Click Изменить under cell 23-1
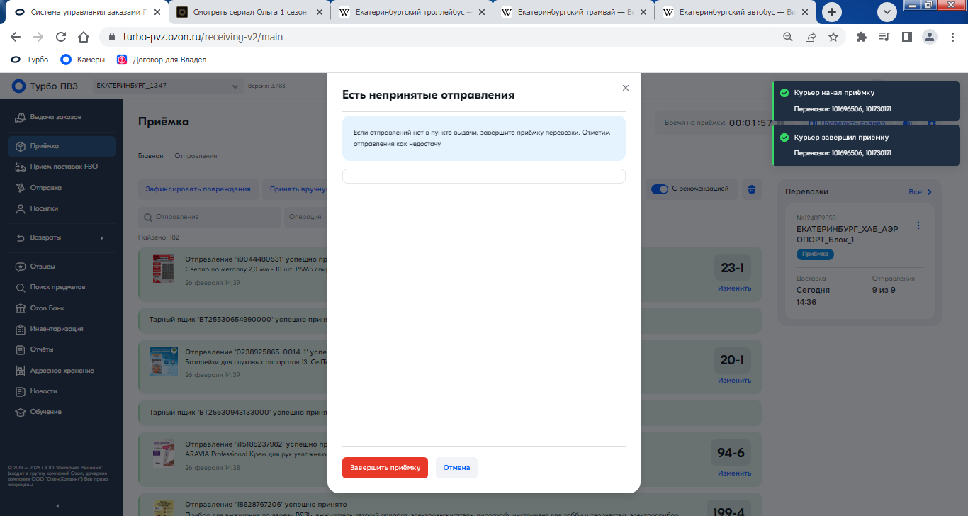968x516 pixels. [x=734, y=288]
